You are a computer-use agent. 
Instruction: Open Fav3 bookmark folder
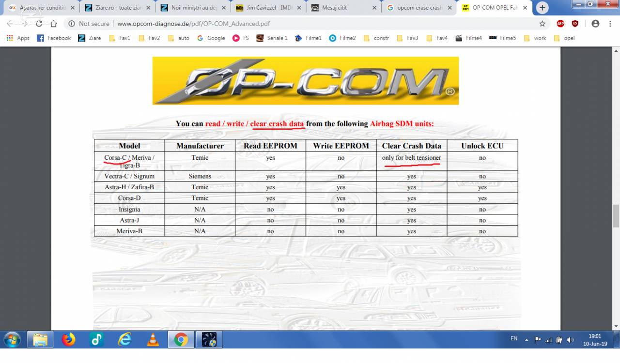pos(407,38)
